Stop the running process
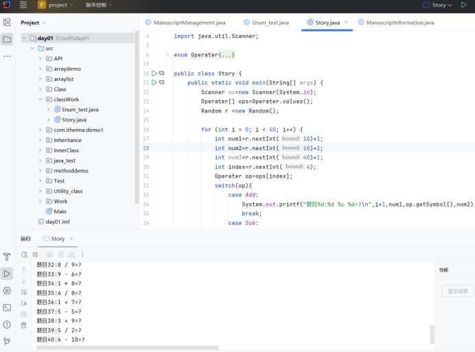The height and width of the screenshot is (352, 475). click(x=36, y=255)
